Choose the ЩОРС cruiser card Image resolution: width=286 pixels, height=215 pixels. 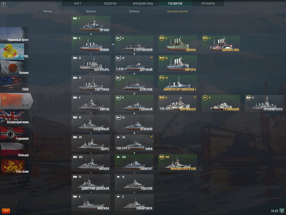coord(91,143)
